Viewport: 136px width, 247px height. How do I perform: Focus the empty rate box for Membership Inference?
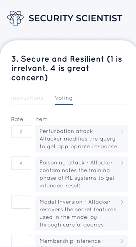(x=21, y=241)
